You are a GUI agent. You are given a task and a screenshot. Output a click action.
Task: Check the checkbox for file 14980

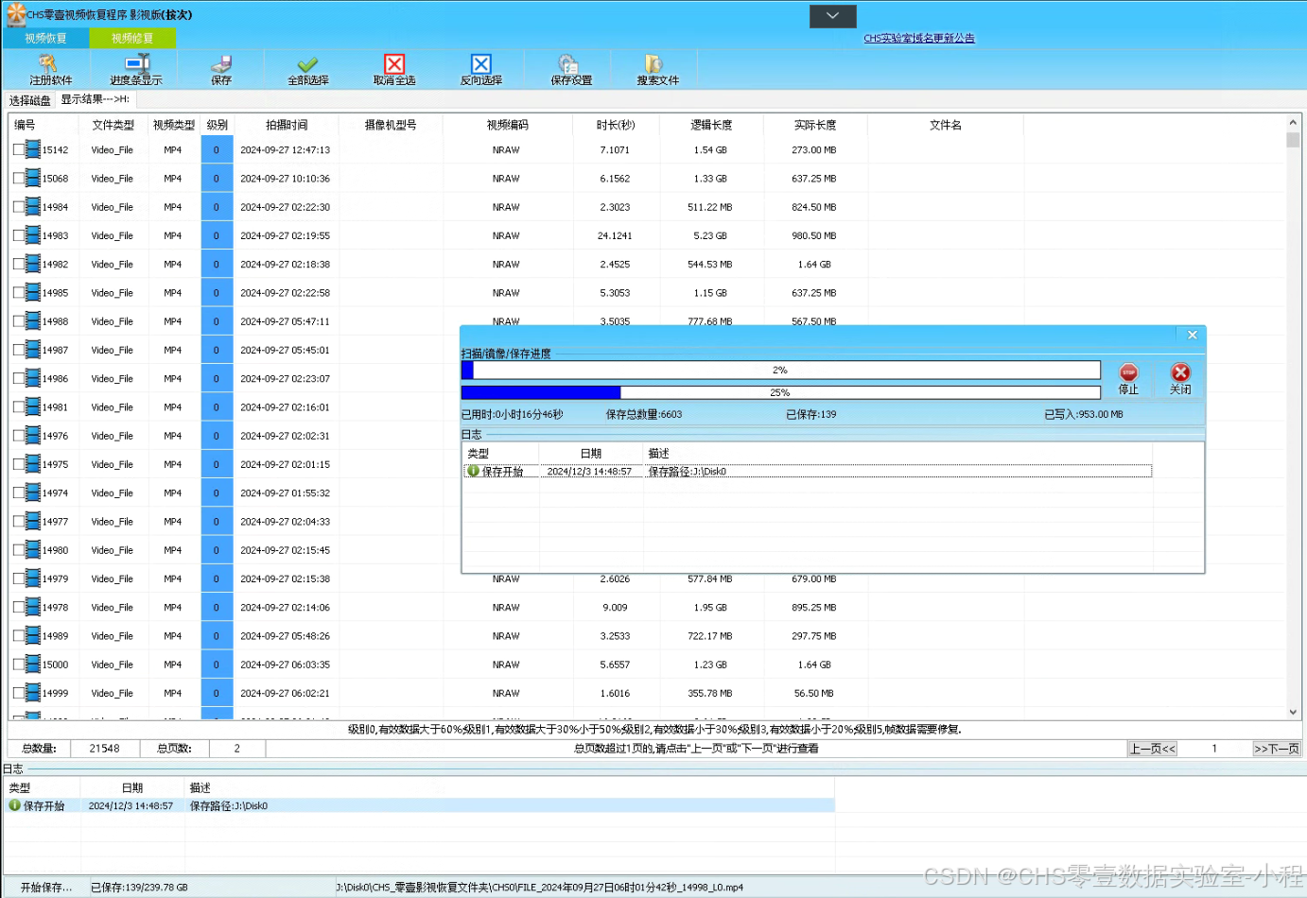pos(19,550)
